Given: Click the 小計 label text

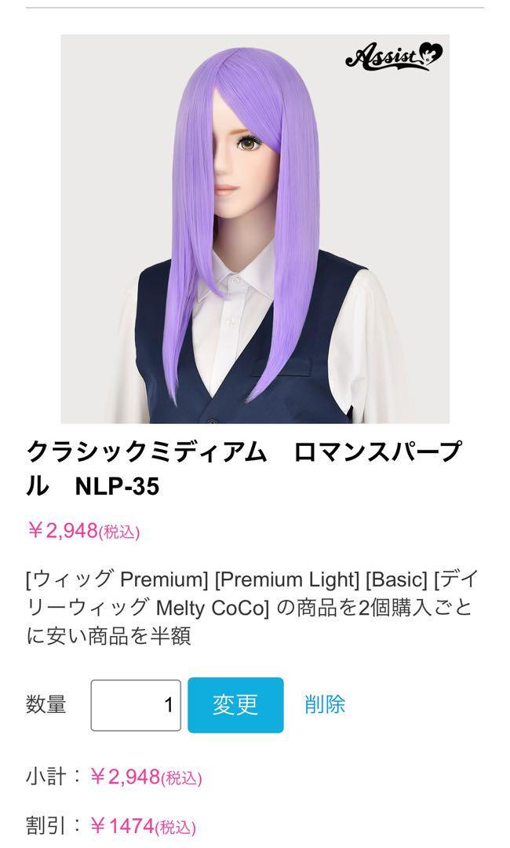Looking at the screenshot, I should (x=46, y=777).
